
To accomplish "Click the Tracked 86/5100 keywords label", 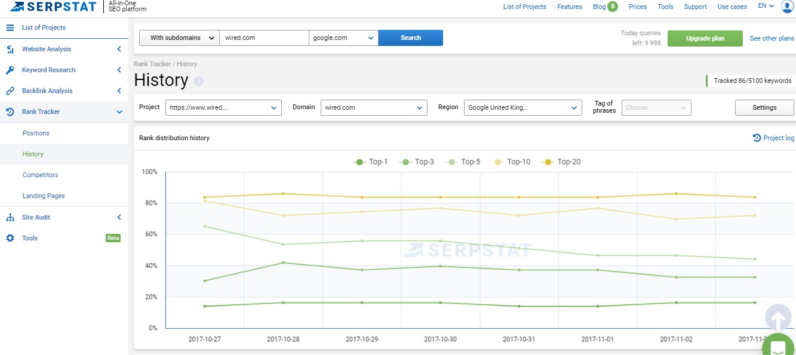I will click(x=752, y=81).
